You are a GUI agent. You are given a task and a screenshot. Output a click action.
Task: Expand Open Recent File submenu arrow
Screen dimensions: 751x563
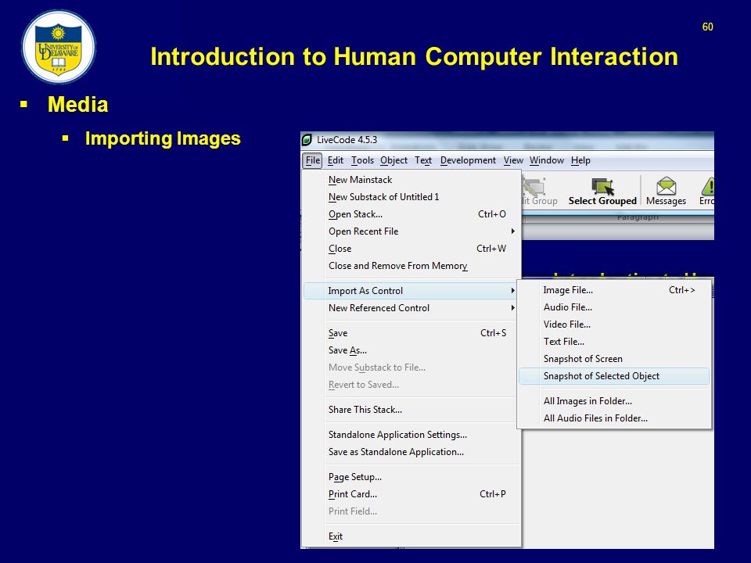click(512, 231)
